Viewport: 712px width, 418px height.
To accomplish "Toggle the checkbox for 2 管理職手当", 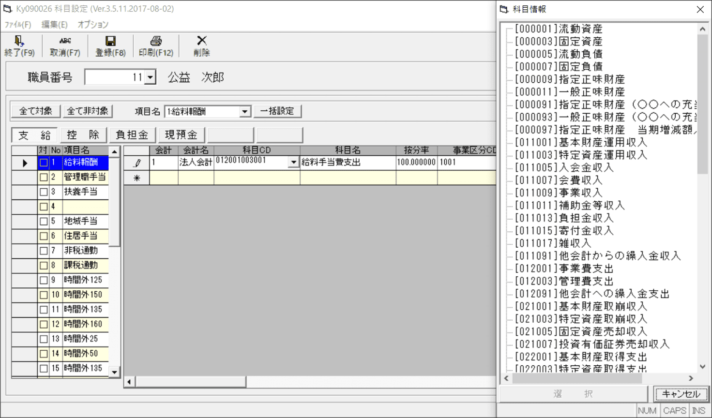I will tap(44, 178).
